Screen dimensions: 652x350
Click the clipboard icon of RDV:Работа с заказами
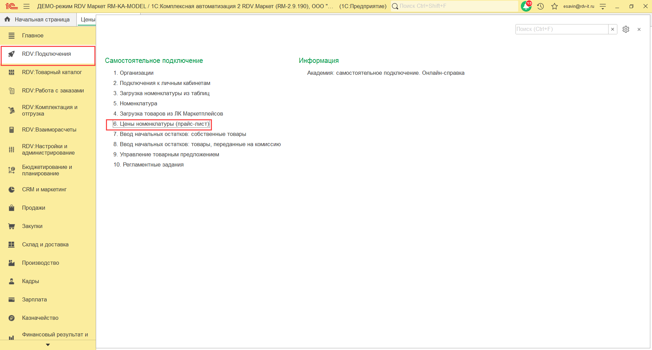click(12, 91)
